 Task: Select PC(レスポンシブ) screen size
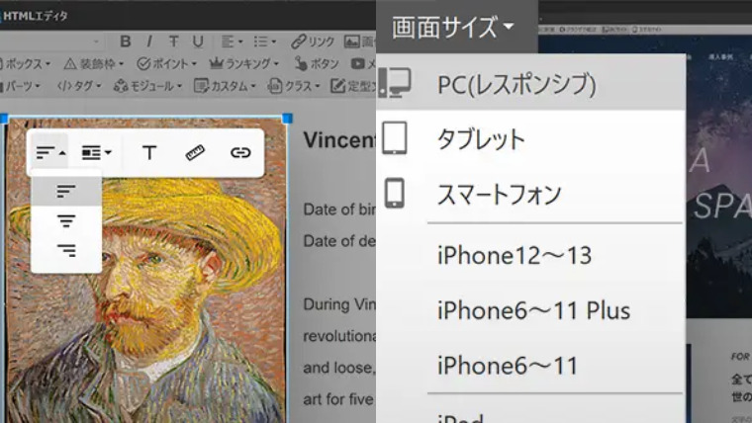point(531,83)
